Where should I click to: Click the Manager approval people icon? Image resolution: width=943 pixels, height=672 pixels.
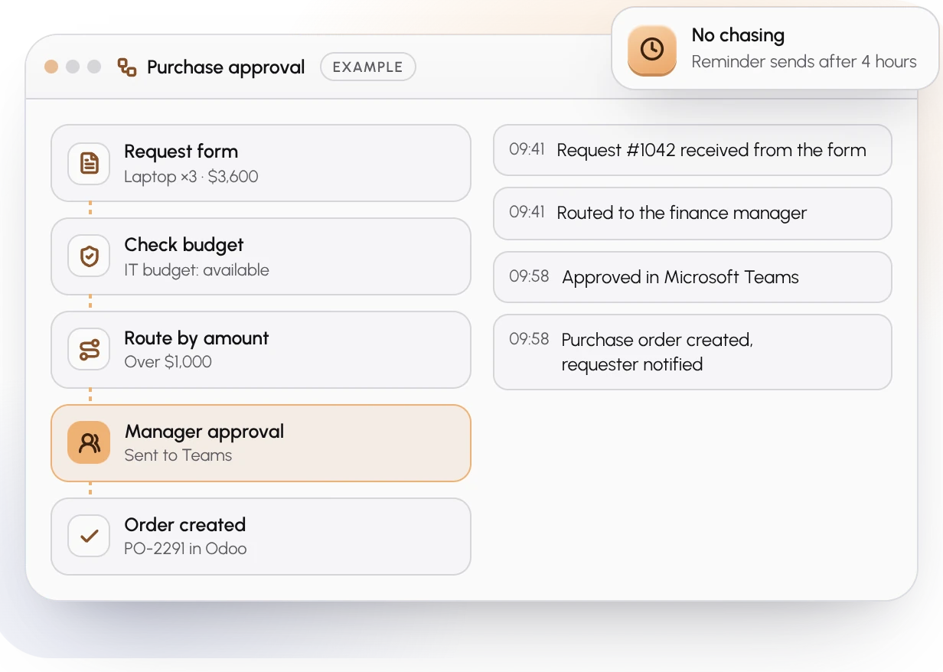coord(90,443)
